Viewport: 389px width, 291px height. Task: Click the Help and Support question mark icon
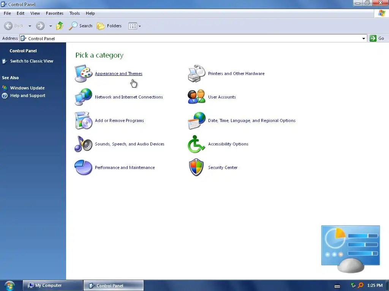click(x=5, y=95)
